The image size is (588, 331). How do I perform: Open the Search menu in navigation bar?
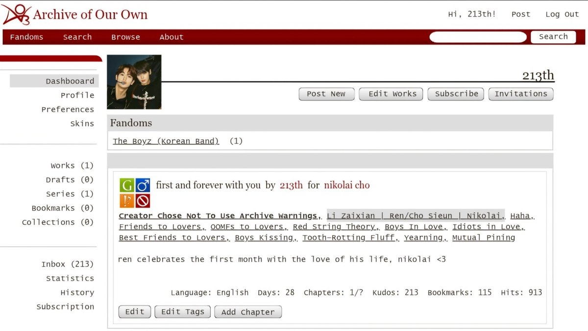click(x=77, y=37)
